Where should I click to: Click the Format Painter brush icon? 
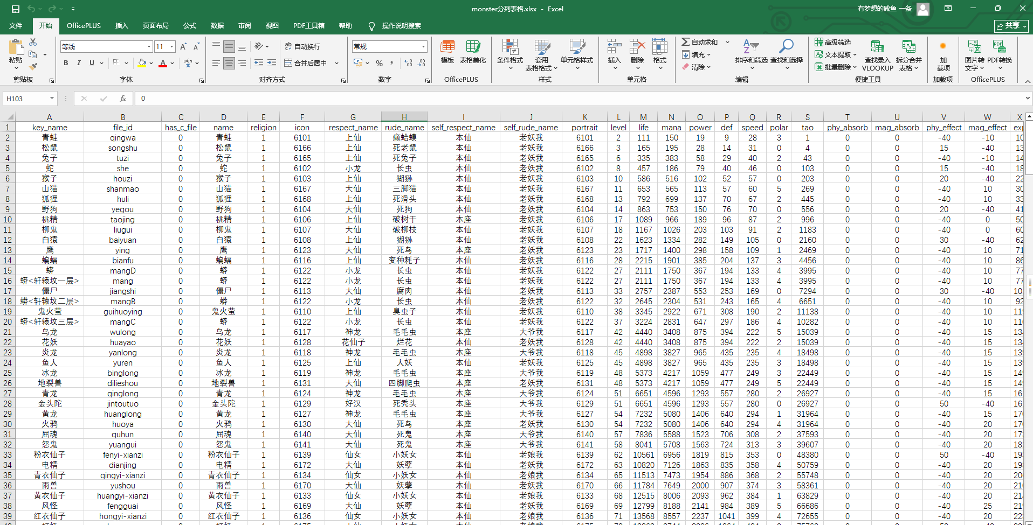coord(33,67)
